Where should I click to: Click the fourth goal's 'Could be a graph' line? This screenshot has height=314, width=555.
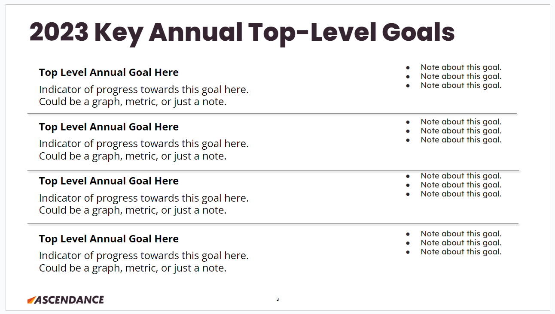pos(132,268)
